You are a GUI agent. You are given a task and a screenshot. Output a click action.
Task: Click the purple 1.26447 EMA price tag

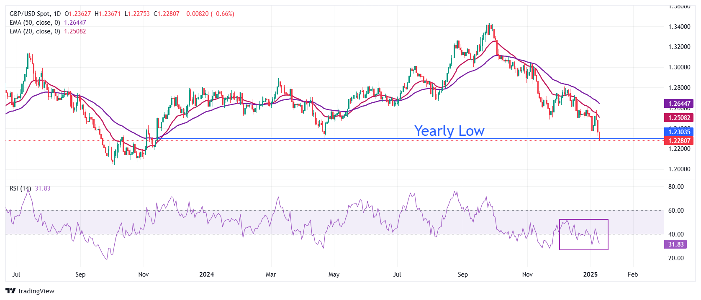point(679,103)
